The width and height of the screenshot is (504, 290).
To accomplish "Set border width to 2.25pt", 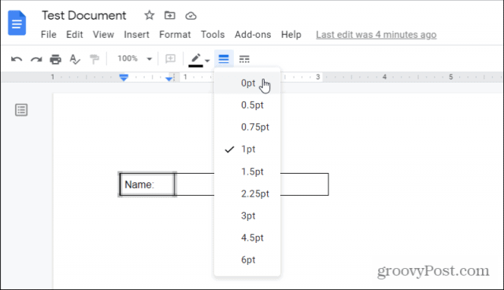I will pyautogui.click(x=247, y=194).
